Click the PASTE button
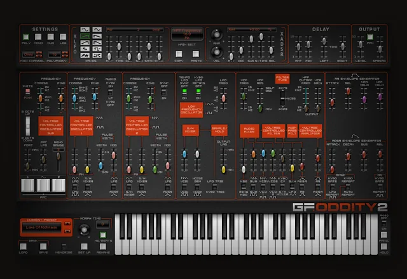The image size is (407, 279). pos(196,54)
